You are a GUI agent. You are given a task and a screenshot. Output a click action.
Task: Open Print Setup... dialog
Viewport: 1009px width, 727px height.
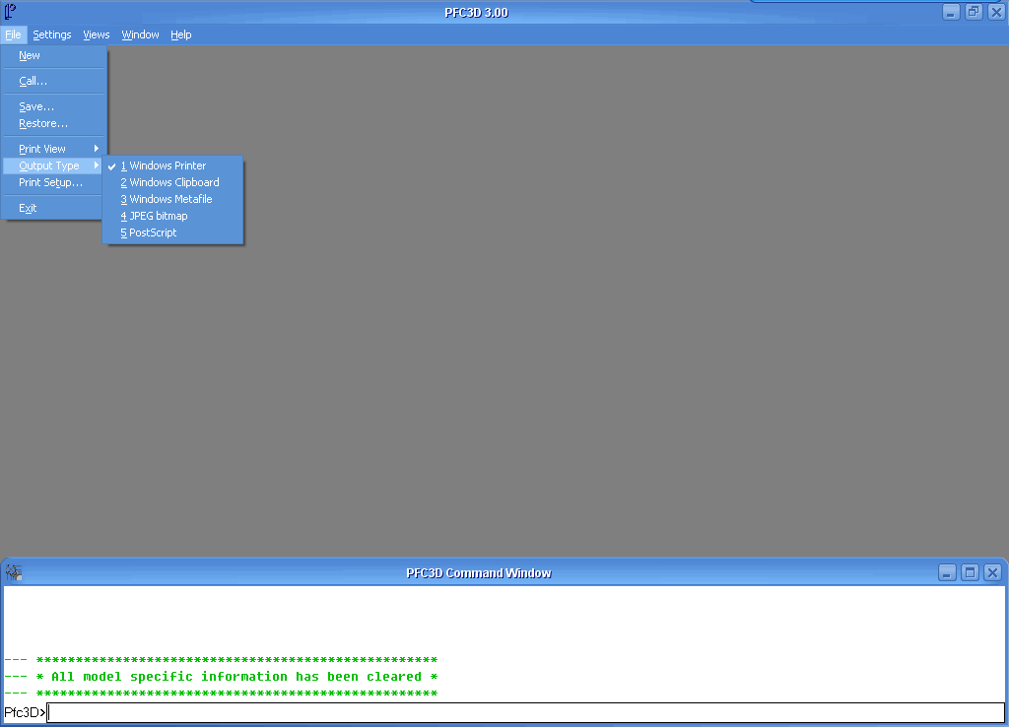click(x=53, y=182)
